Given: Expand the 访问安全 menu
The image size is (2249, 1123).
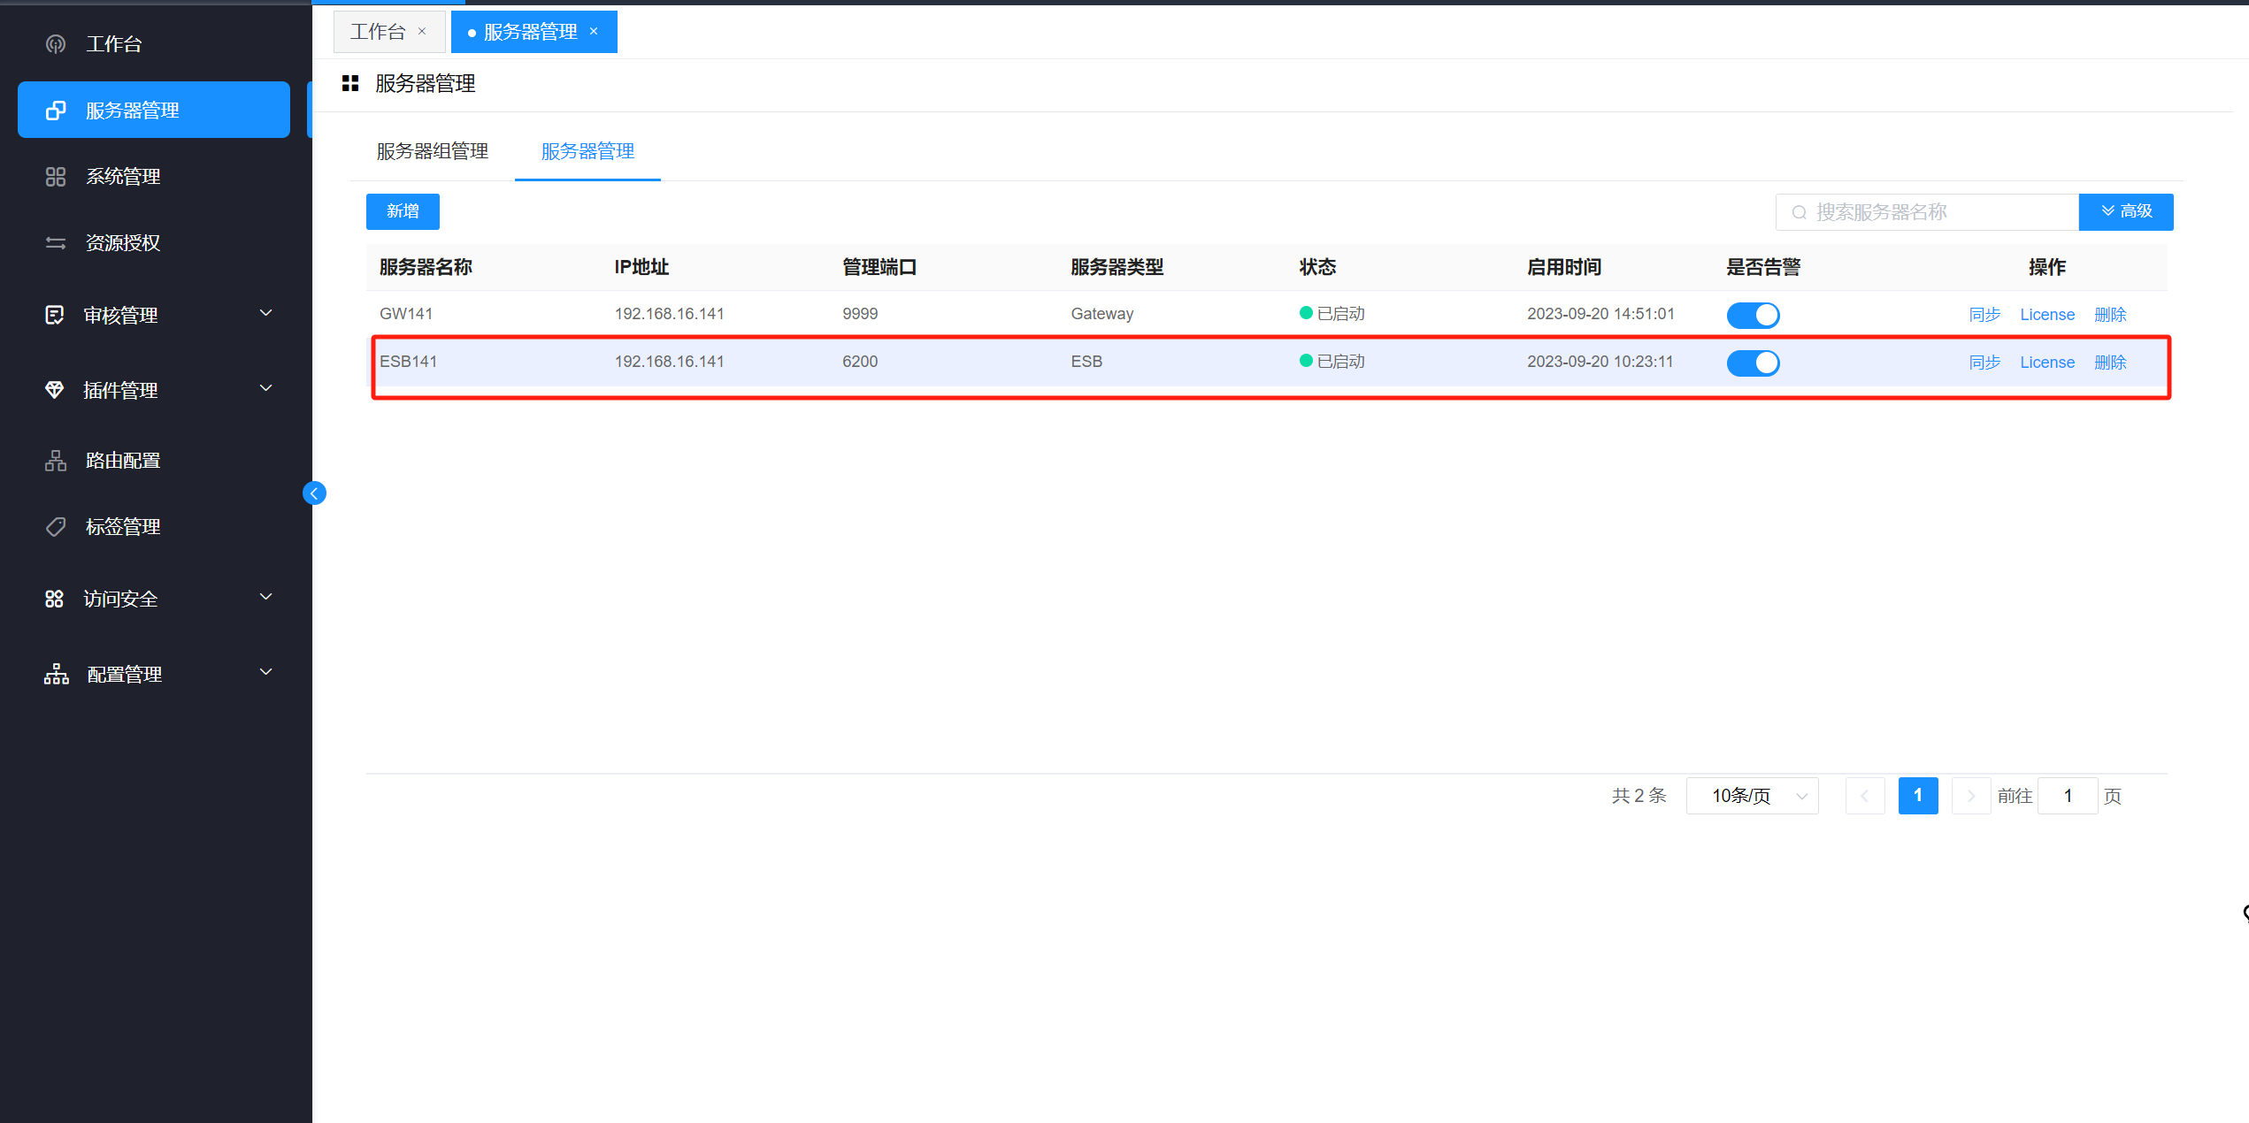Looking at the screenshot, I should [265, 598].
